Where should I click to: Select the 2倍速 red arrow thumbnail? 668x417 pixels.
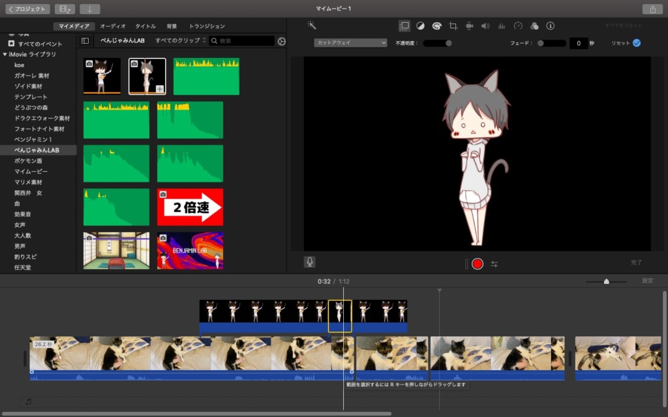[x=190, y=207]
